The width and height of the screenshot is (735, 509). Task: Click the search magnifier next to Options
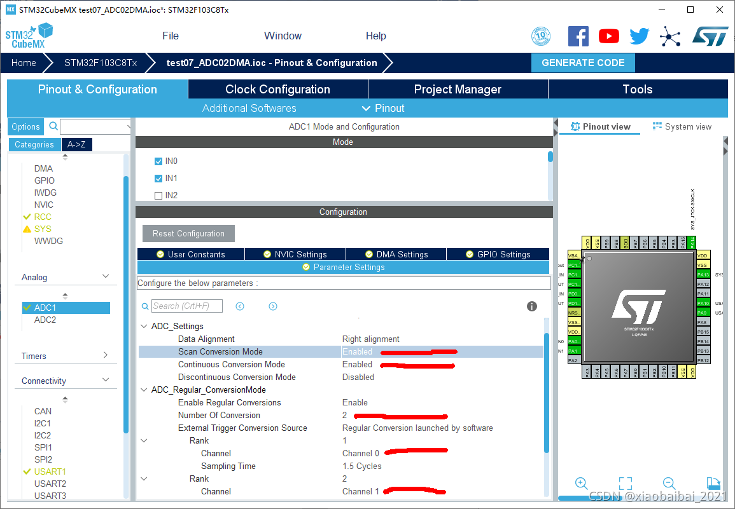[x=53, y=126]
